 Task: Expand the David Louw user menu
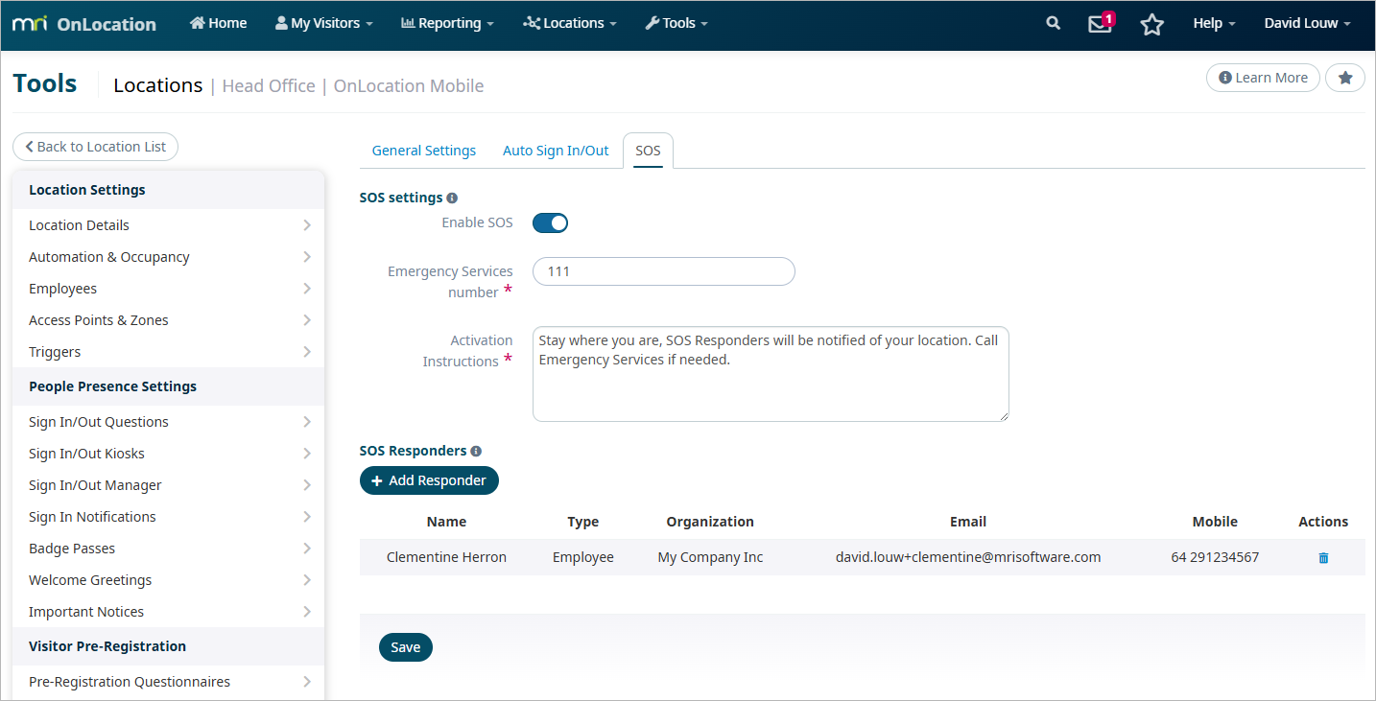(x=1306, y=23)
